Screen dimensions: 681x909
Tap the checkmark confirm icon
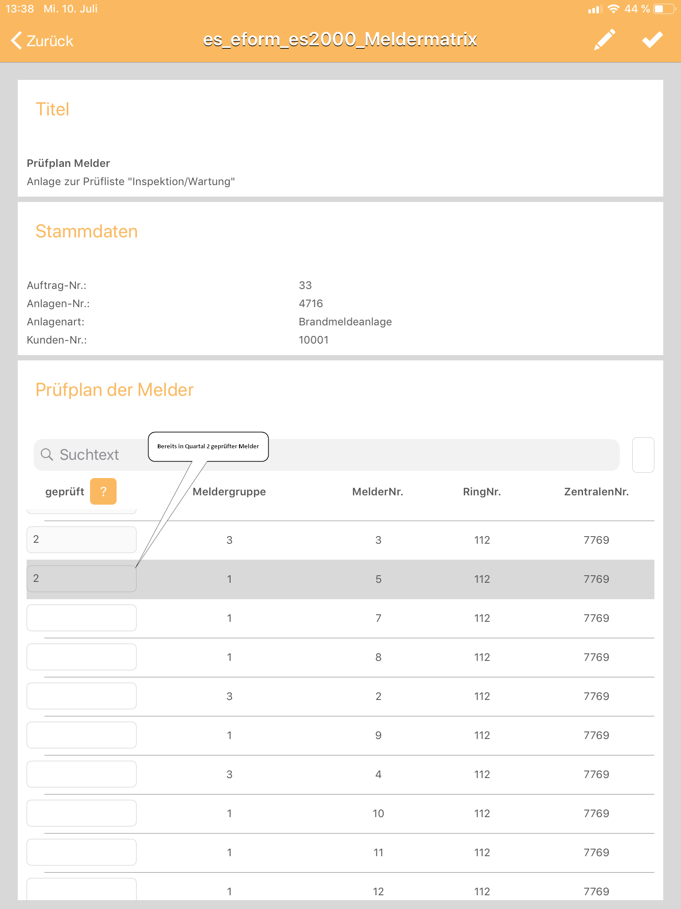[653, 40]
